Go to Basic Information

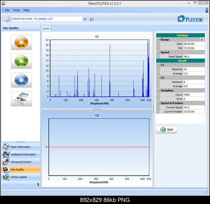tap(21, 147)
